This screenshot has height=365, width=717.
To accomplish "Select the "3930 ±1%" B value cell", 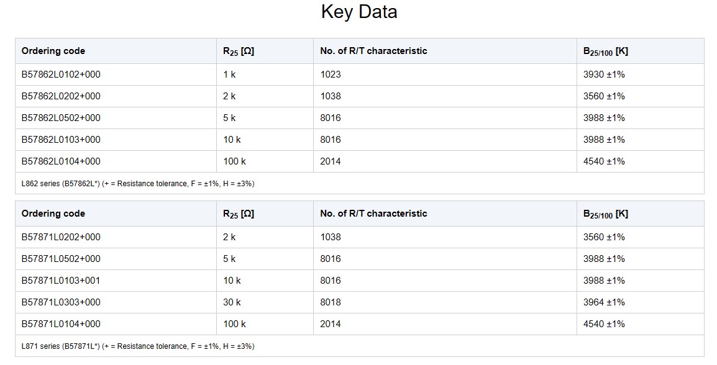I will click(604, 74).
